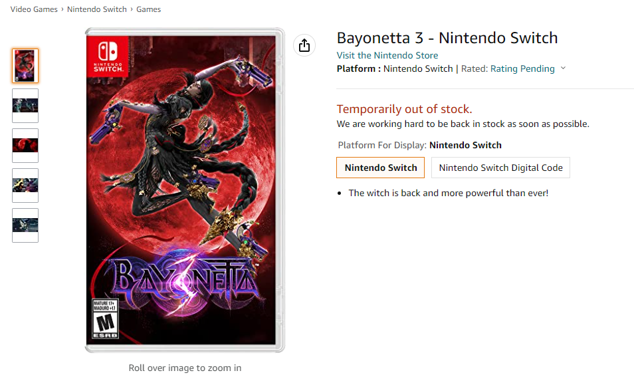Select the Nintendo Switch platform option
The height and width of the screenshot is (383, 634).
[381, 168]
